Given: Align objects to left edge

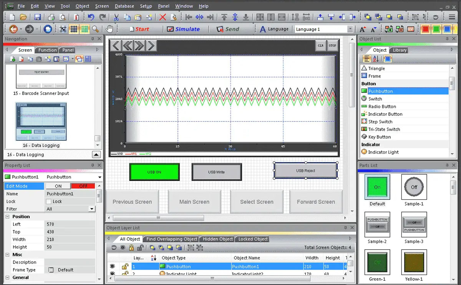Looking at the screenshot, I should (189, 17).
